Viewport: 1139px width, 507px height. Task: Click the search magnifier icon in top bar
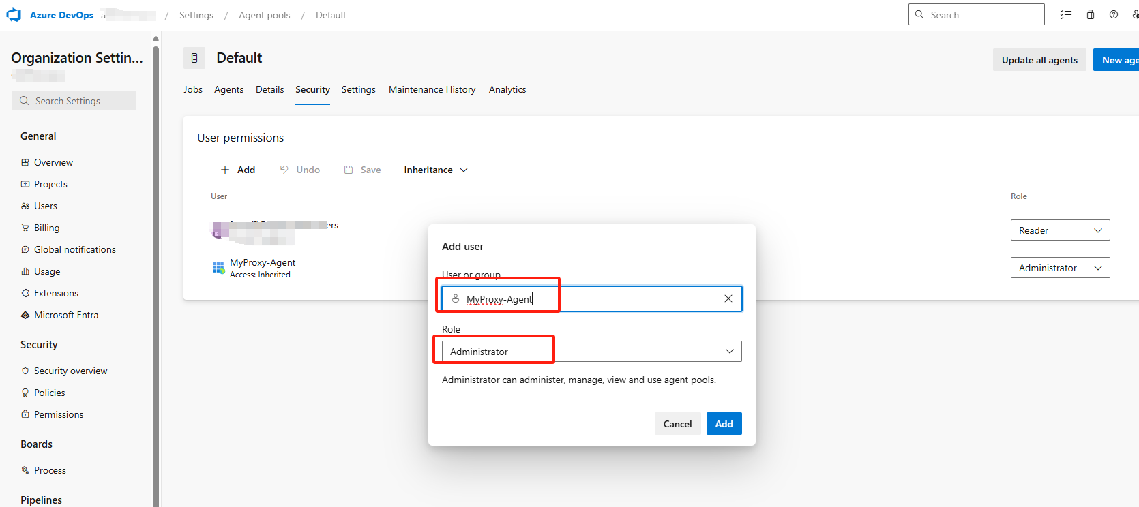(919, 14)
